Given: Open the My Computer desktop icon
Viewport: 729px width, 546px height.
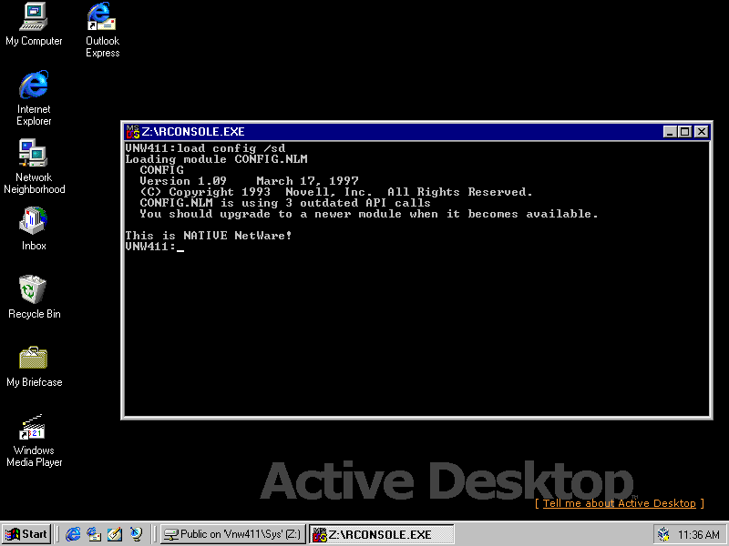Looking at the screenshot, I should (x=34, y=25).
